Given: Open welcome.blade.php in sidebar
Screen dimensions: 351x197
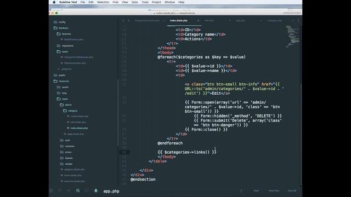Looking at the screenshot, I should click(x=75, y=181).
